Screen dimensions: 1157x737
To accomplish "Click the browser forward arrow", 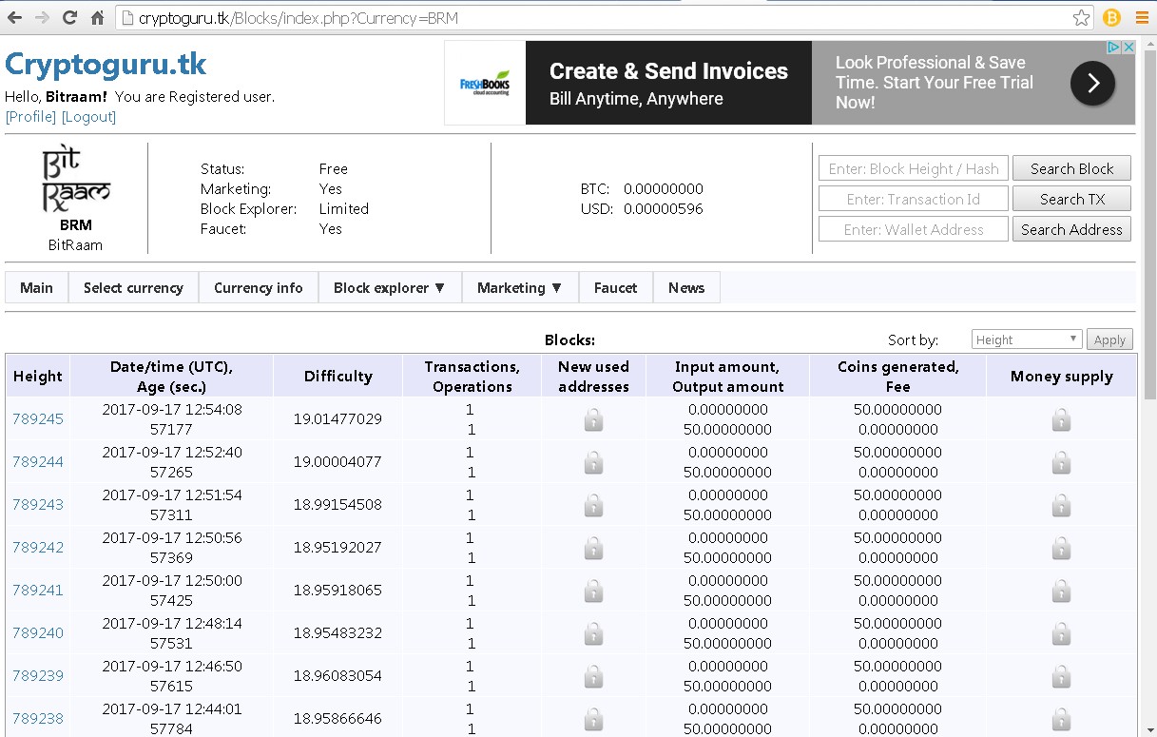I will (42, 17).
